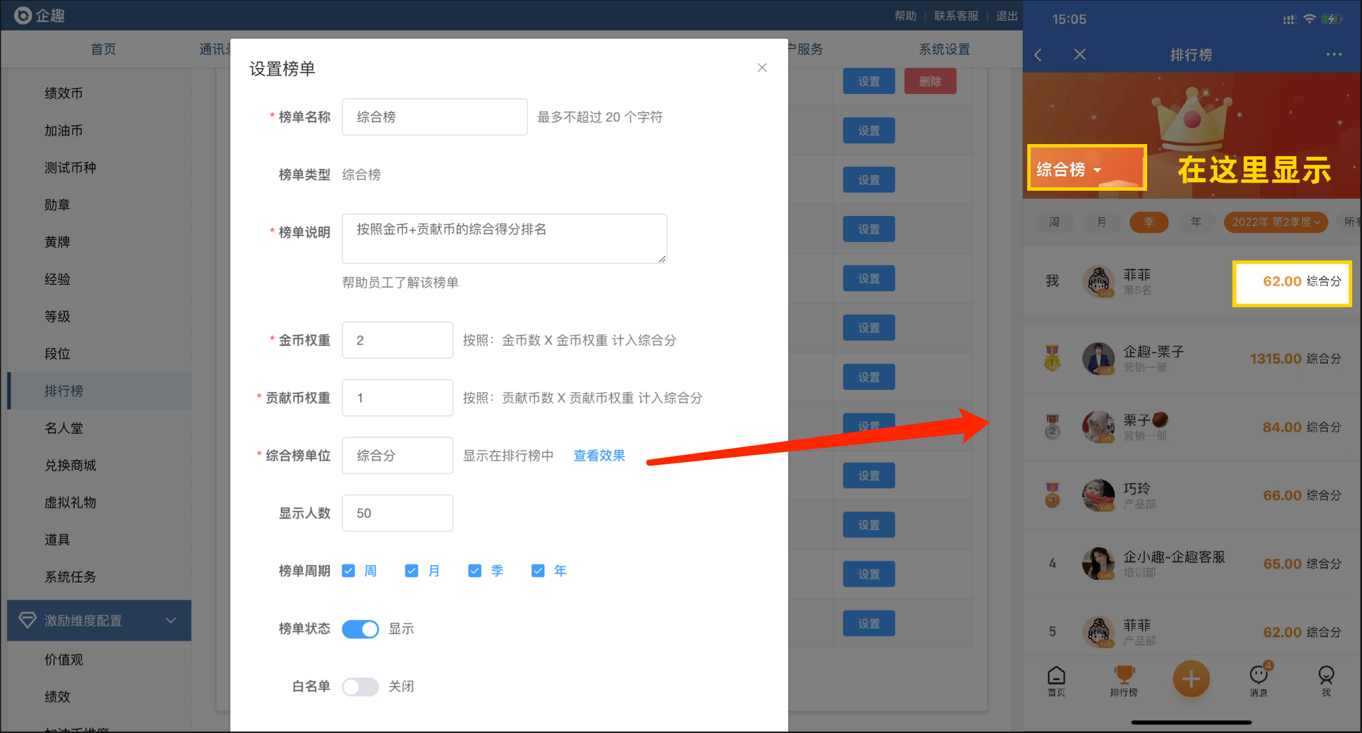Select 测试币种 in the left sidebar
This screenshot has width=1362, height=733.
(70, 168)
